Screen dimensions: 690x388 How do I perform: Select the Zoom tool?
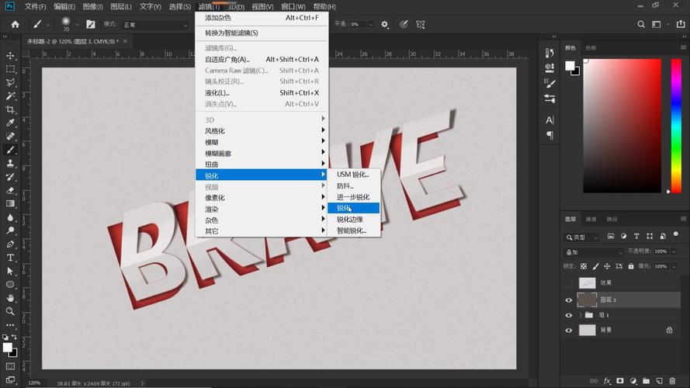coord(10,311)
